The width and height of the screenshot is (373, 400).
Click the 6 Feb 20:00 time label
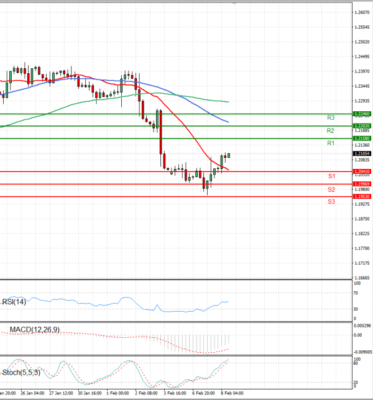pyautogui.click(x=204, y=393)
